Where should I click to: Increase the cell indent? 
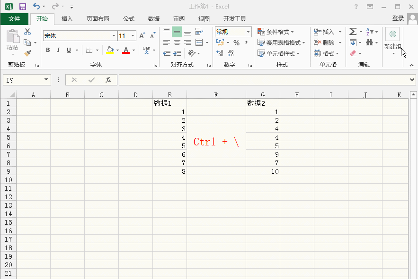177,53
